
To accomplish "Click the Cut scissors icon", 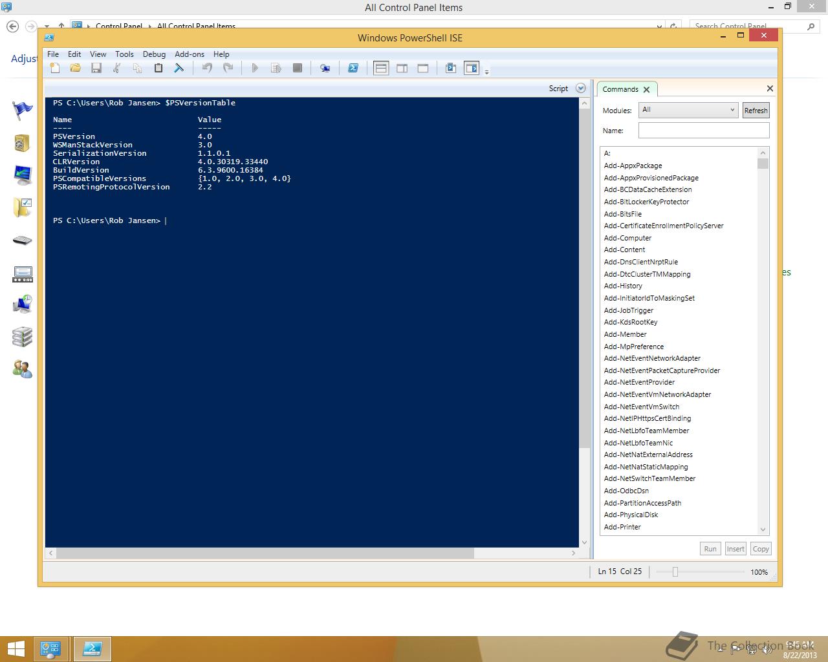I will point(117,68).
